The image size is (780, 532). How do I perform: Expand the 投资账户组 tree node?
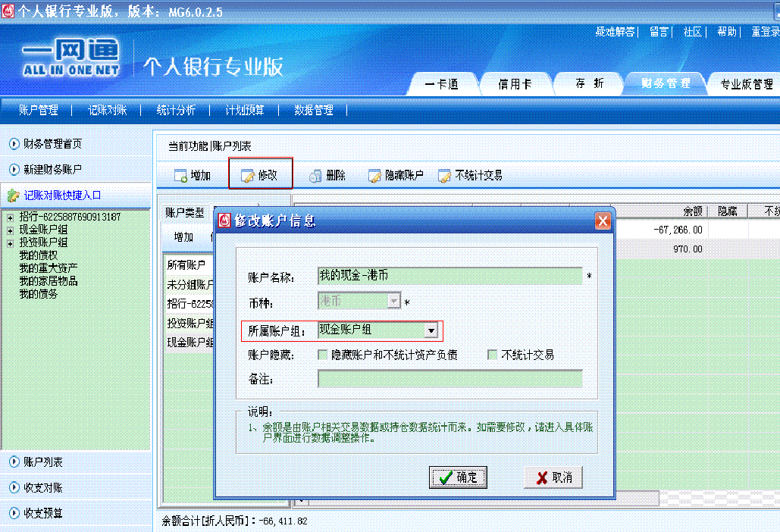click(x=11, y=243)
